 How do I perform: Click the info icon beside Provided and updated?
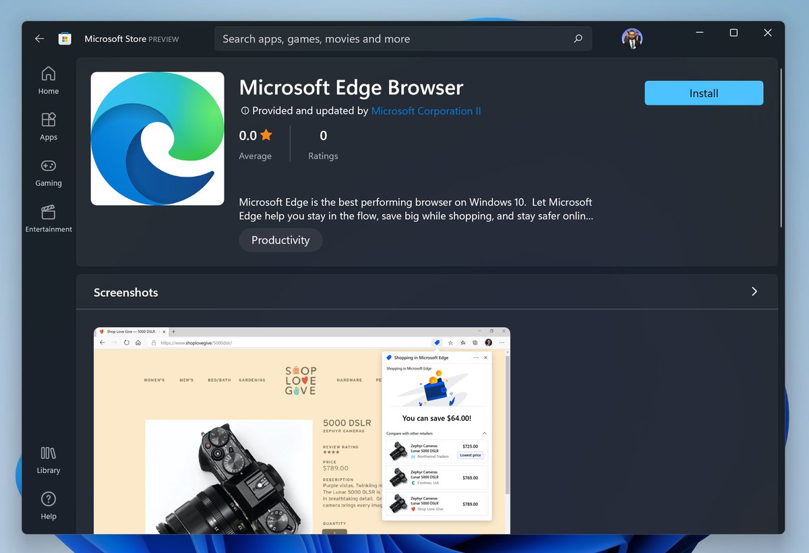[245, 111]
